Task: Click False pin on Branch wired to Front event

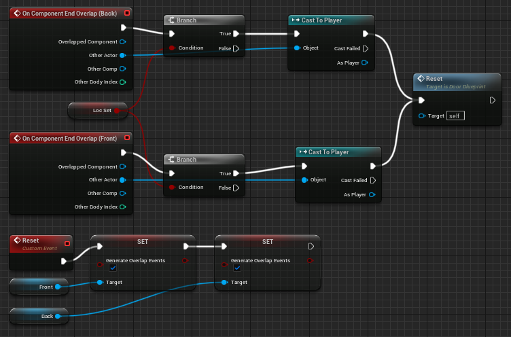Action: pos(236,188)
